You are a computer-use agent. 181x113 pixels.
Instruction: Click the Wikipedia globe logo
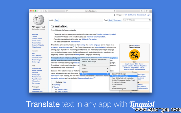point(38,20)
